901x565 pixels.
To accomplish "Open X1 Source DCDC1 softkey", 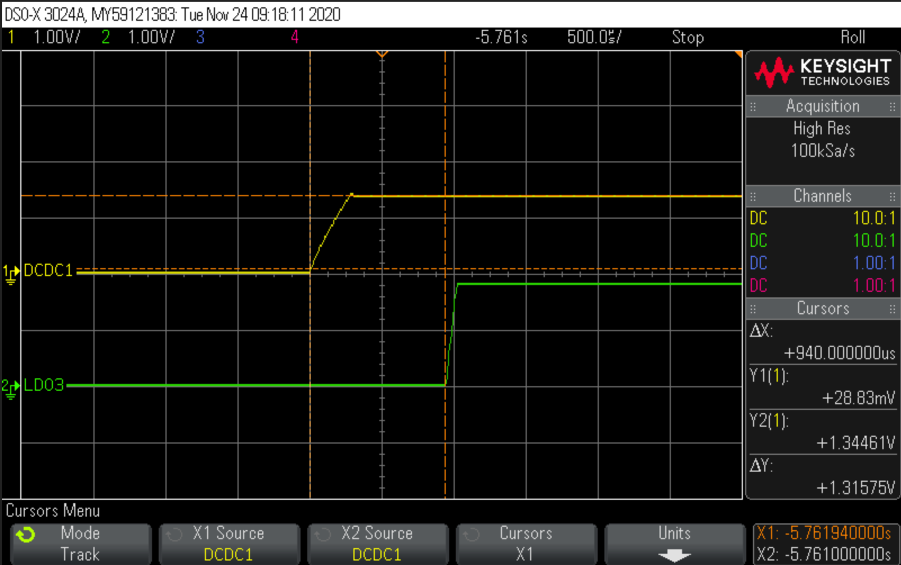I will click(x=229, y=544).
